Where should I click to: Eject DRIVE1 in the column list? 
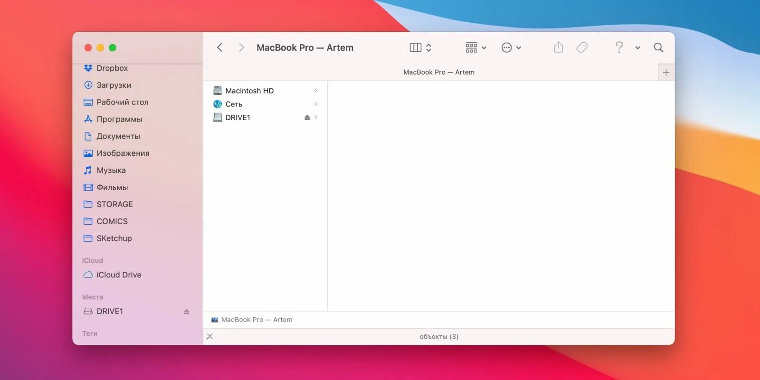(x=307, y=117)
